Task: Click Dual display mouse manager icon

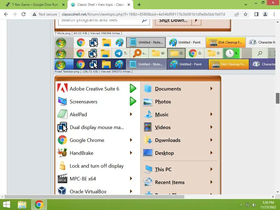Action: (x=62, y=127)
